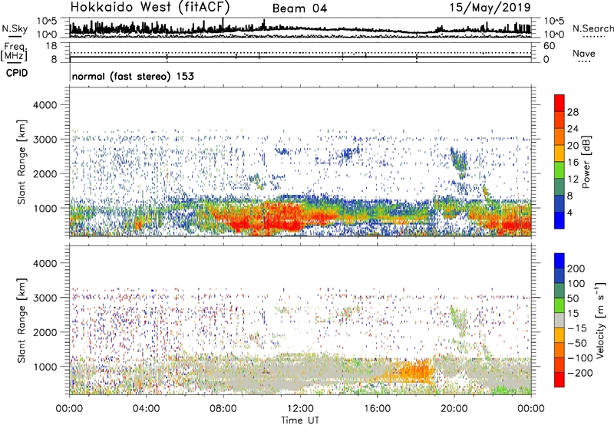The image size is (614, 425).
Task: Click the '-200' value on Velocity scale
Action: [579, 373]
